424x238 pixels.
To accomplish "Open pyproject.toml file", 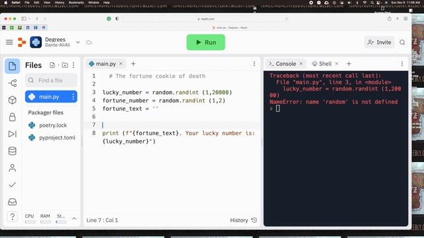I will [52, 138].
